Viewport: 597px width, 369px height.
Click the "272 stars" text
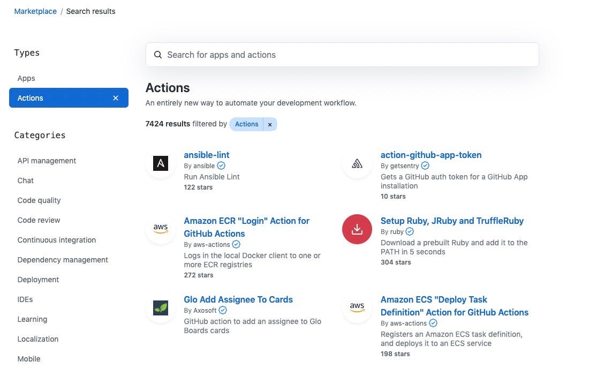198,275
